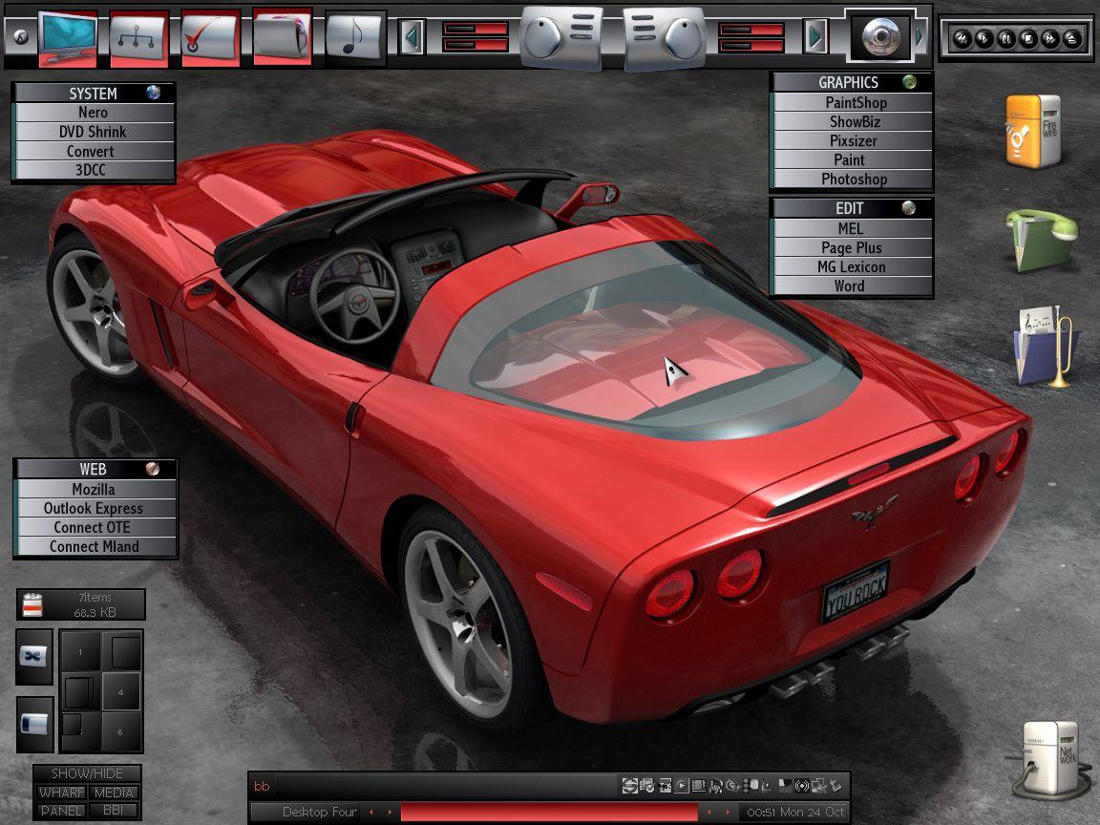Open 3DCC in SYSTEM menu
1100x825 pixels.
(x=95, y=170)
